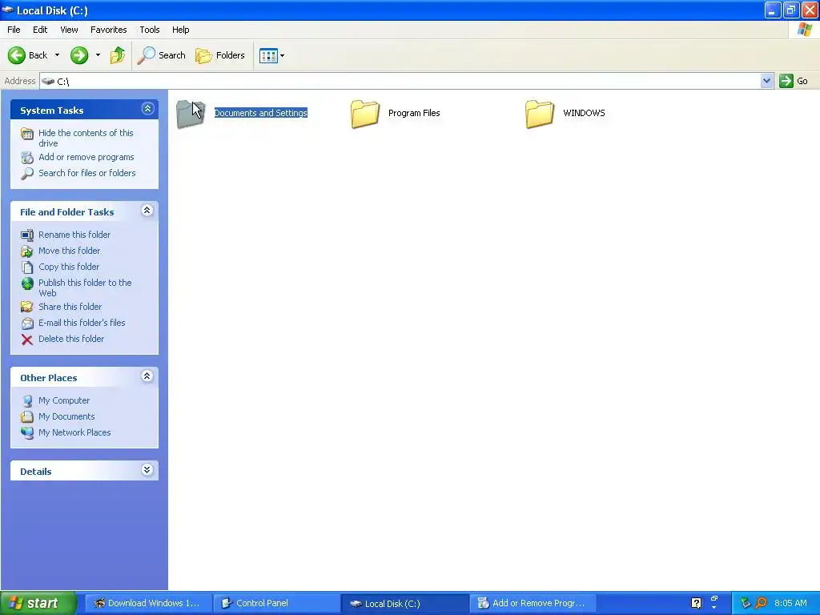This screenshot has width=820, height=615.
Task: Select the Program Files folder icon
Action: coord(365,114)
